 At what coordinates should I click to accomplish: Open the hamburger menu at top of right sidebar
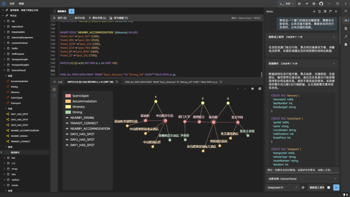coord(346,11)
